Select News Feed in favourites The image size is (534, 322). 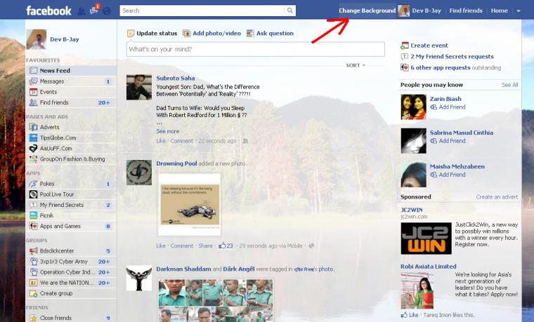point(71,70)
